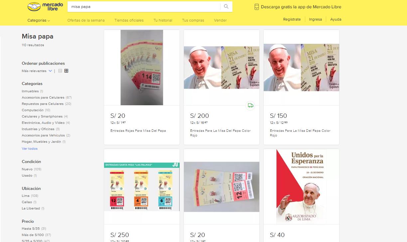This screenshot has height=242, width=407.
Task: Click the misa papa search field
Action: click(x=144, y=7)
